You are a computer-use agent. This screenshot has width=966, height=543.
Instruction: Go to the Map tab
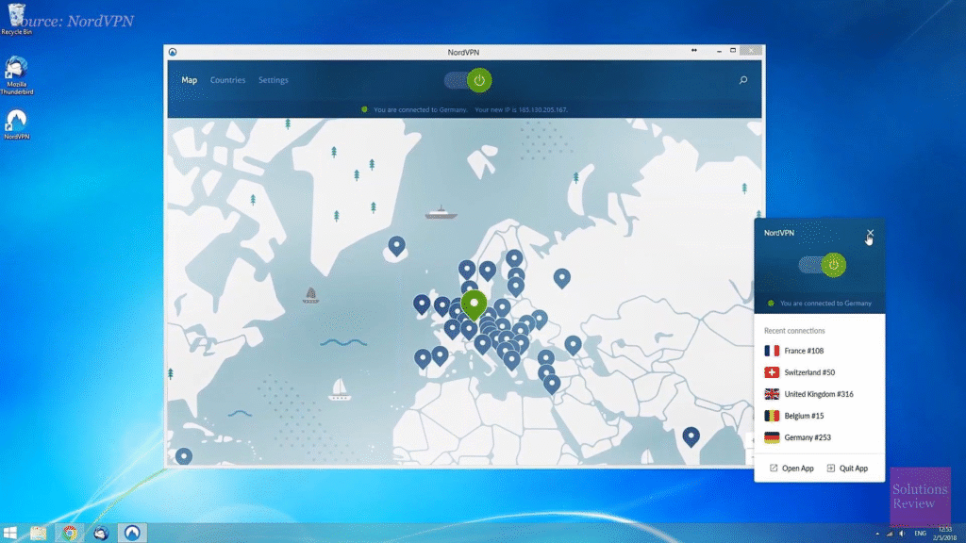(x=190, y=80)
